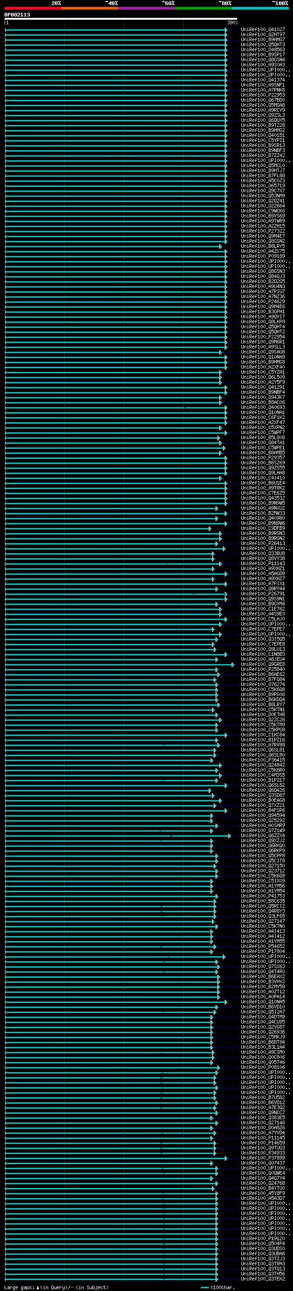The image size is (293, 1291).
Task: Select hit label UniRef100_C5KTN1
Action: [263, 710]
